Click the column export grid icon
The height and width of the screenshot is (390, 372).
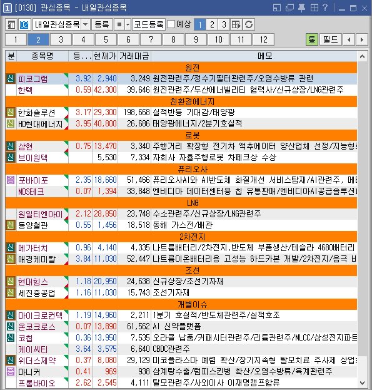click(x=236, y=24)
